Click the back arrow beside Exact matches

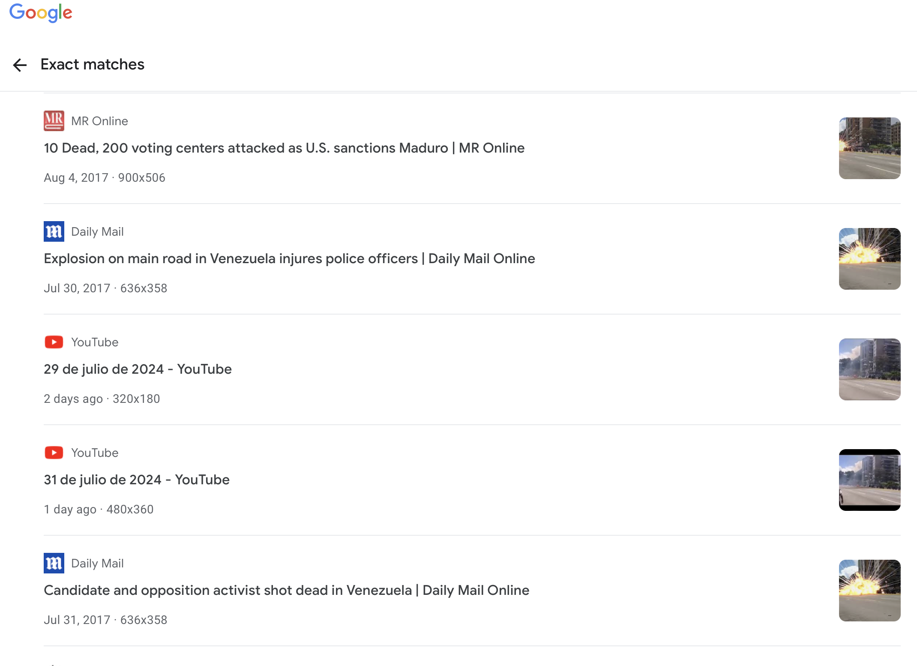pos(20,65)
